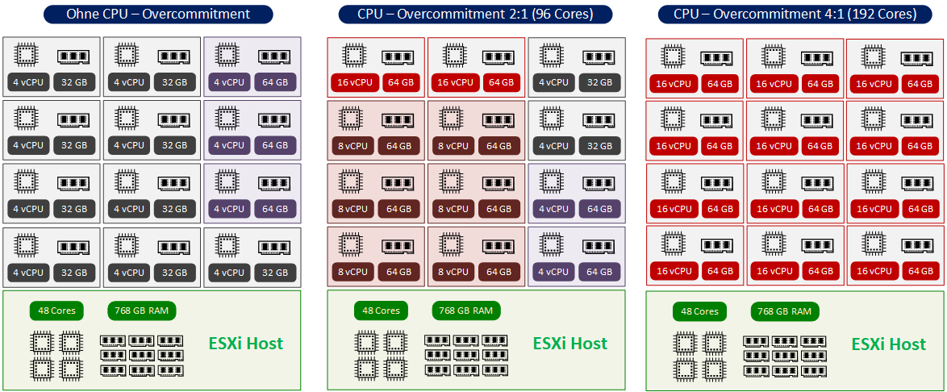947x392 pixels.
Task: Select "768 GB RAM" badge in the 4:1 panel
Action: [x=785, y=311]
